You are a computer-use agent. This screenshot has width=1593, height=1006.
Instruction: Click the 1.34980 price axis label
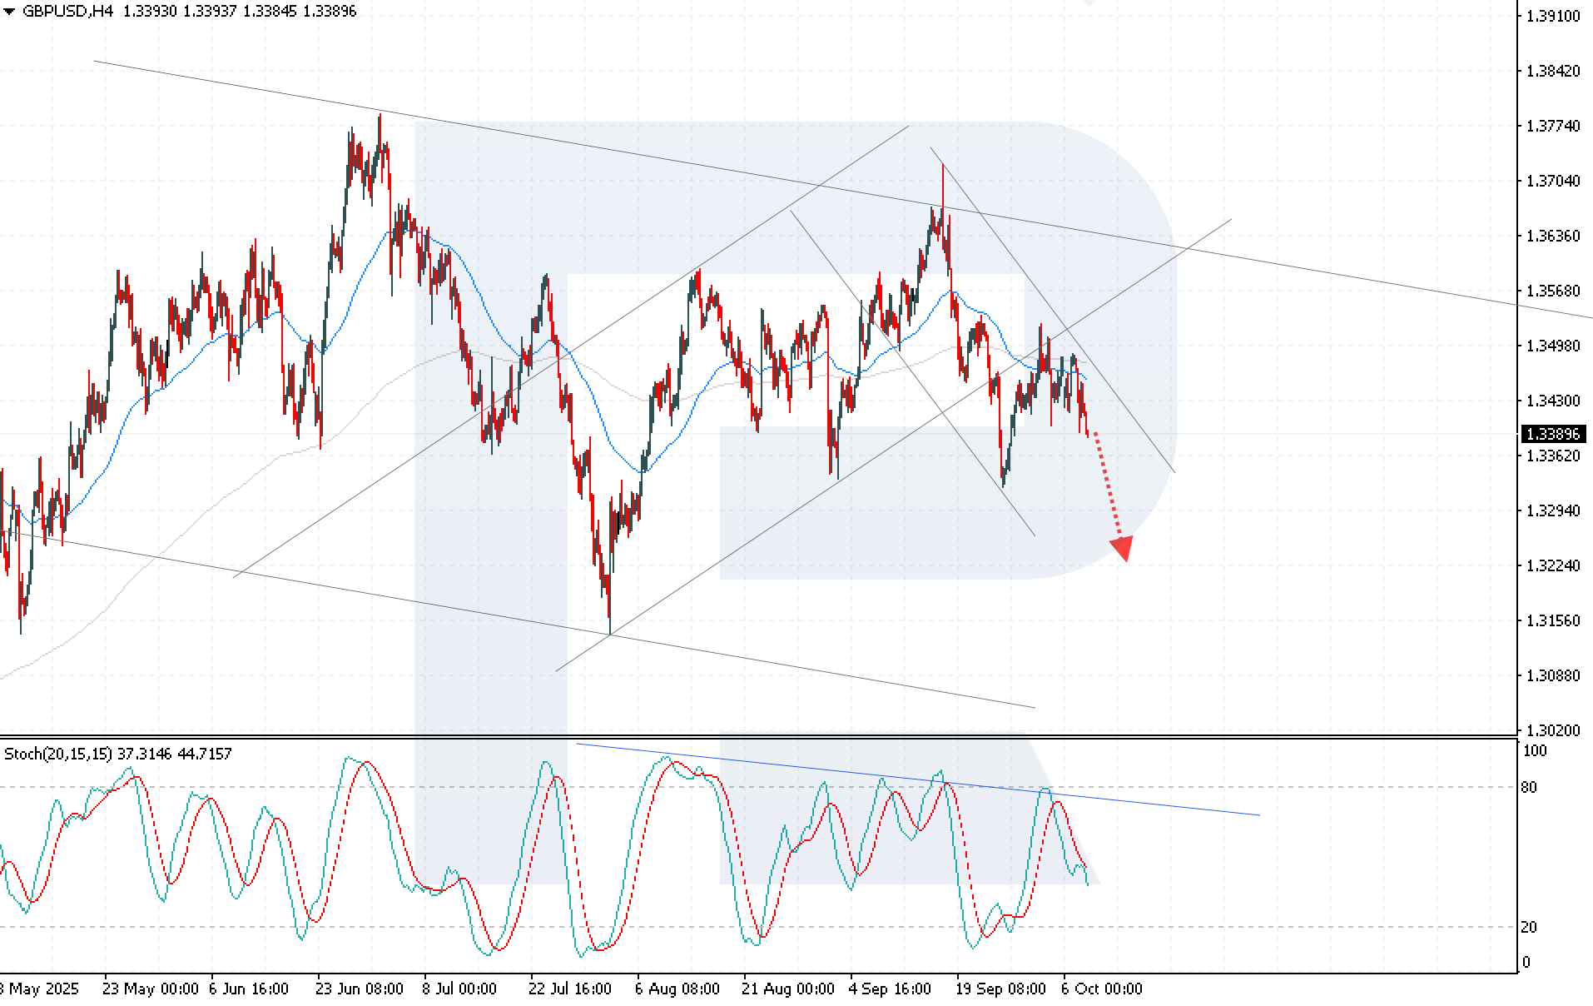point(1553,346)
